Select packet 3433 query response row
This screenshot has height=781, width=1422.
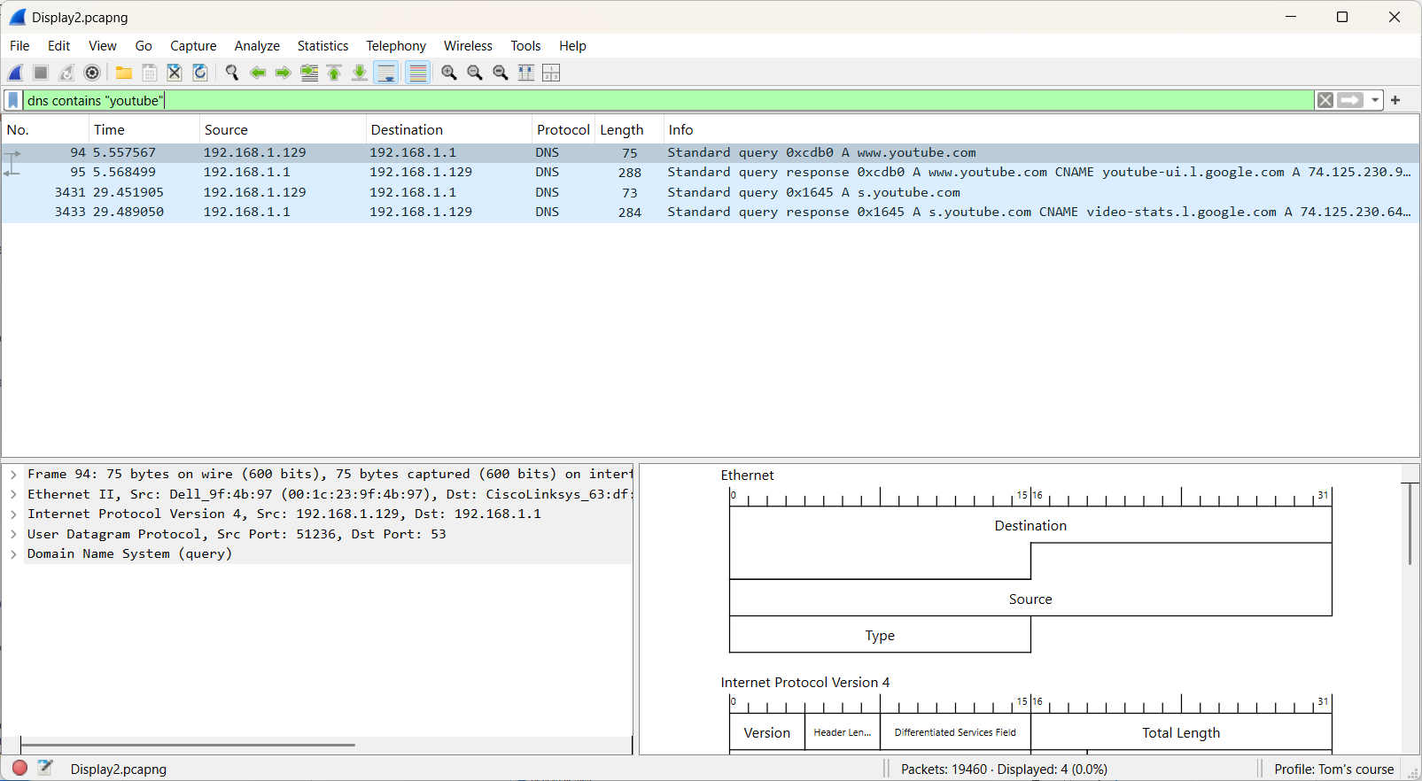(x=710, y=212)
